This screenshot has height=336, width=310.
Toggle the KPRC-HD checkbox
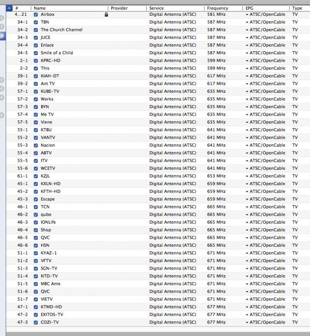point(36,61)
